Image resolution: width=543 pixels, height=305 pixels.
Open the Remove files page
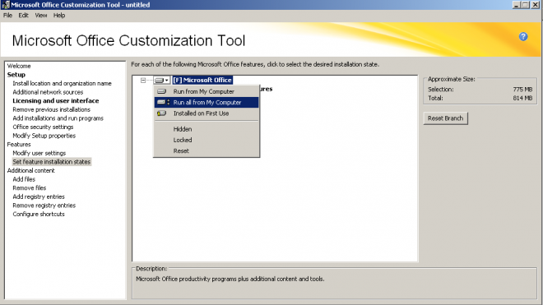(x=30, y=188)
